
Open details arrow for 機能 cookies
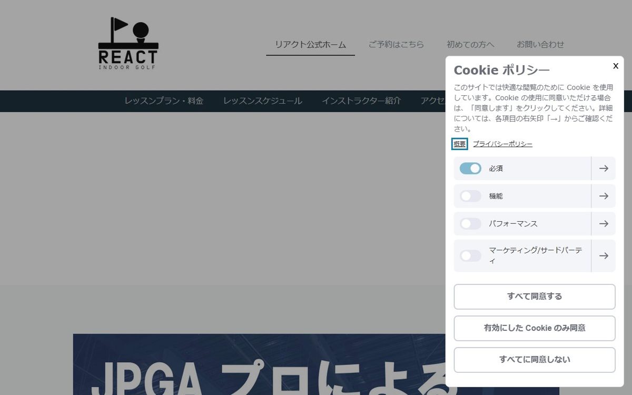click(604, 196)
